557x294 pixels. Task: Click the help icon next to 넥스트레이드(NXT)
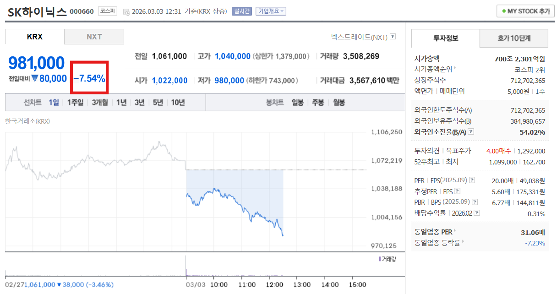[393, 37]
